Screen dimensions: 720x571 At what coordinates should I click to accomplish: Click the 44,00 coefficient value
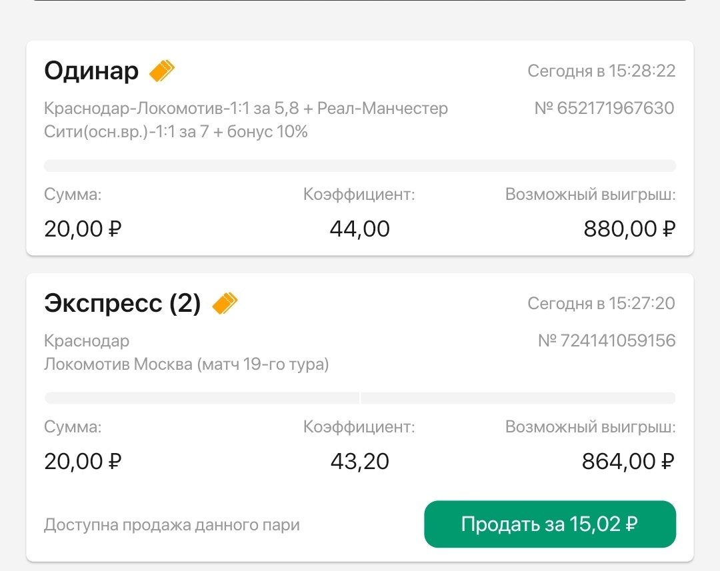(359, 229)
